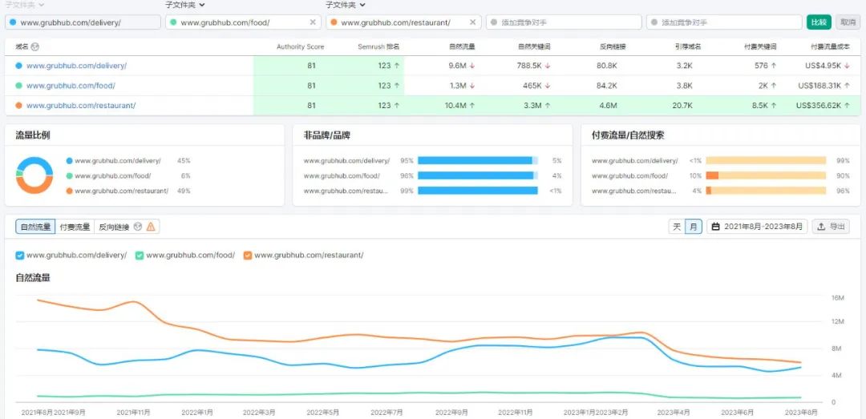The height and width of the screenshot is (419, 866).
Task: Open www.grubhub.com/restaurant/ link in table
Action: (x=81, y=106)
